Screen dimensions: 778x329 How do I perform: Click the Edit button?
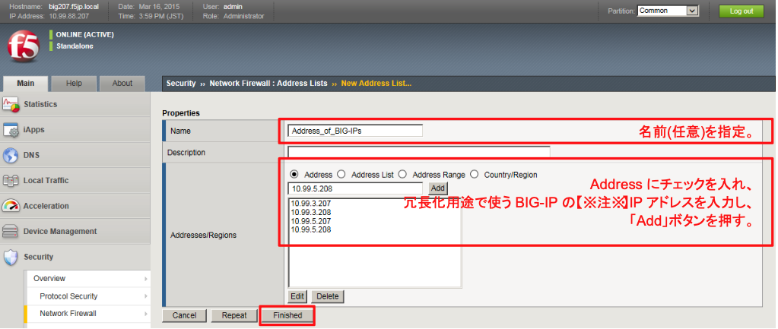[x=297, y=296]
